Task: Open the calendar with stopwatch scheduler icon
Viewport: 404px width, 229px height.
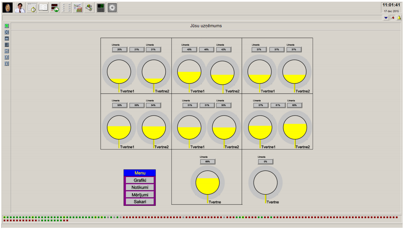Action: [x=32, y=8]
